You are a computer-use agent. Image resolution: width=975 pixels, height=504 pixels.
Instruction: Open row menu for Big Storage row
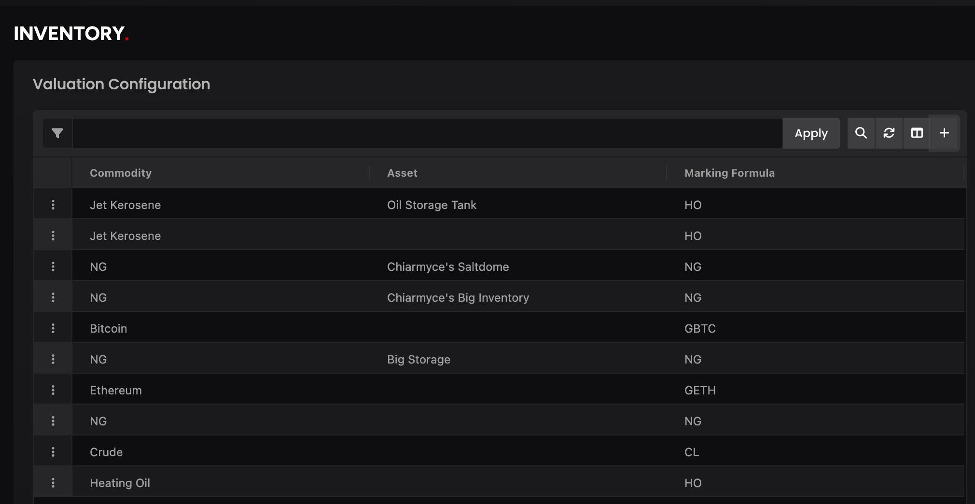click(53, 360)
